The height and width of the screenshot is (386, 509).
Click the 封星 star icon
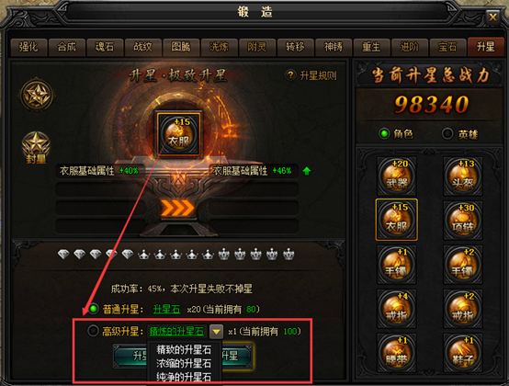[x=36, y=147]
